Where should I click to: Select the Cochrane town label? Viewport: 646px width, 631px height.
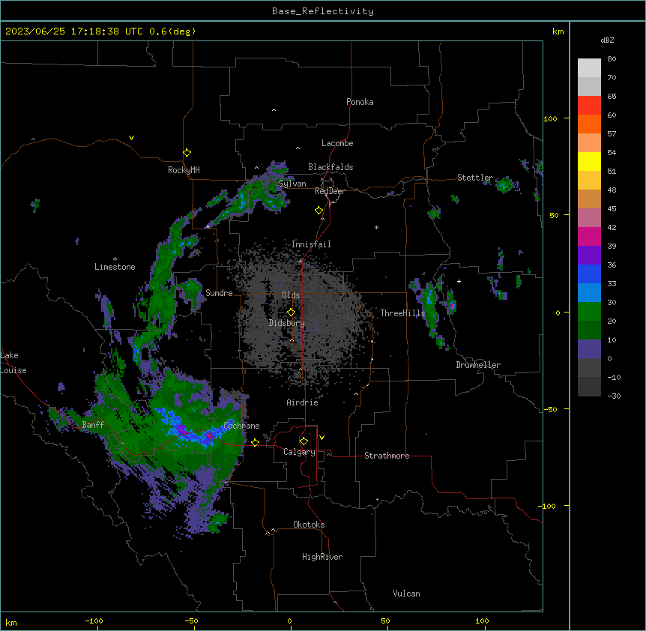(241, 426)
